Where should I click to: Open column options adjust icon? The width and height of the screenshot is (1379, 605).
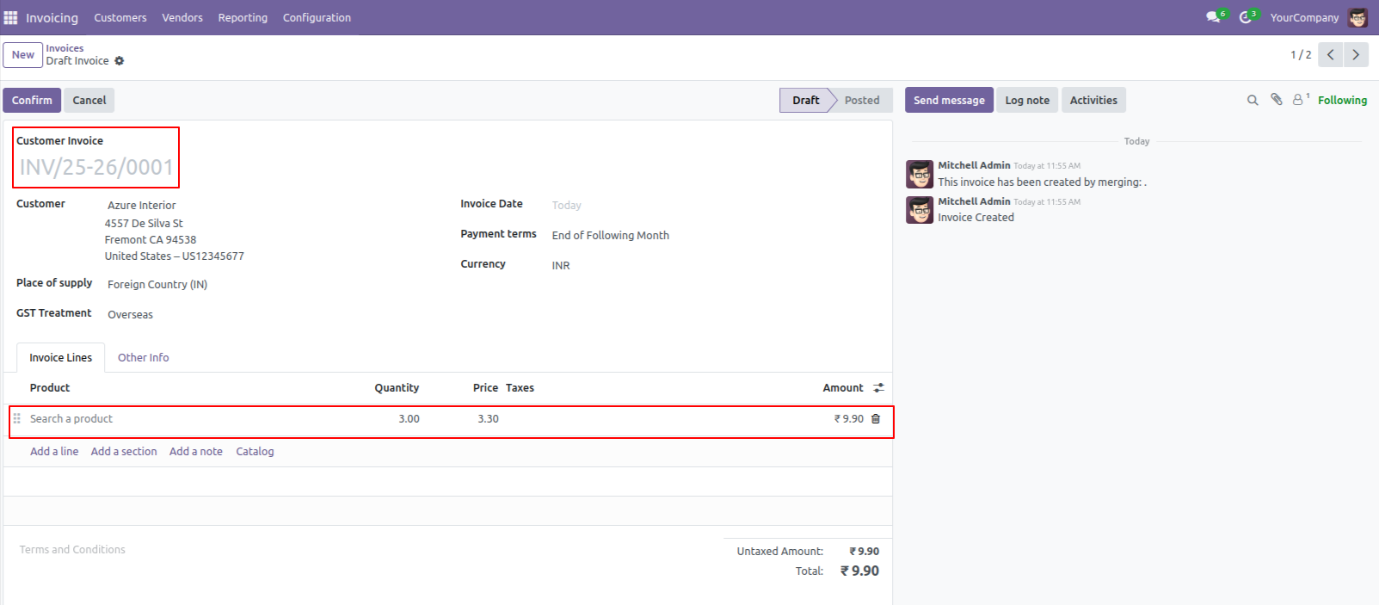[878, 388]
